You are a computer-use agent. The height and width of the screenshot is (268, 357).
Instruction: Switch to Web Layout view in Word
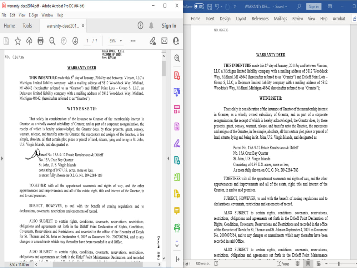tap(318, 264)
